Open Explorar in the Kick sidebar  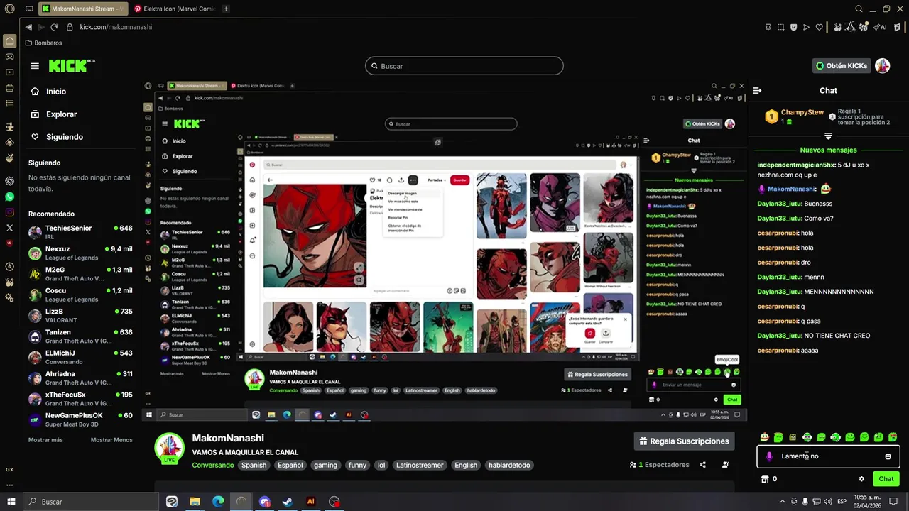pos(61,114)
